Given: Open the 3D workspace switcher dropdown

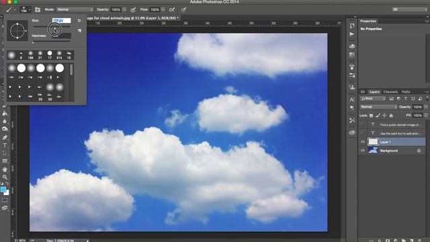Looking at the screenshot, I should [x=410, y=9].
